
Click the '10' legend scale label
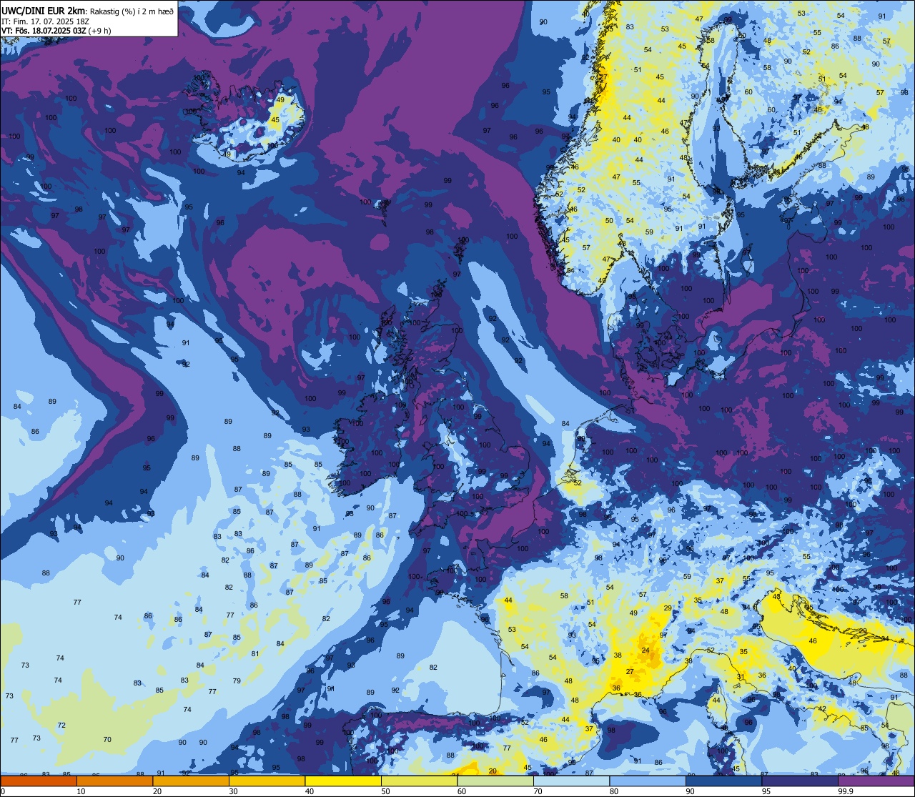click(81, 791)
